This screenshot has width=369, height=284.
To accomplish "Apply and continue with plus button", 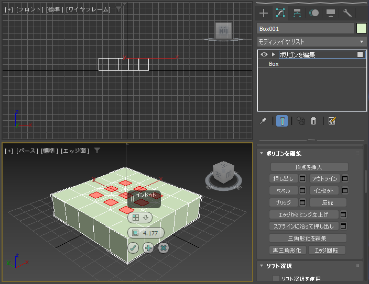I will coord(148,248).
